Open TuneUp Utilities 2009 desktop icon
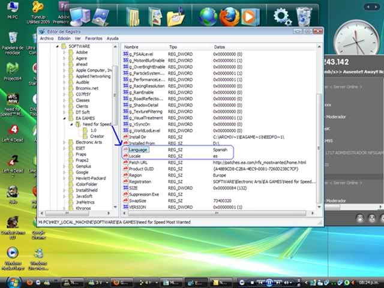The height and width of the screenshot is (288, 384). [38, 12]
